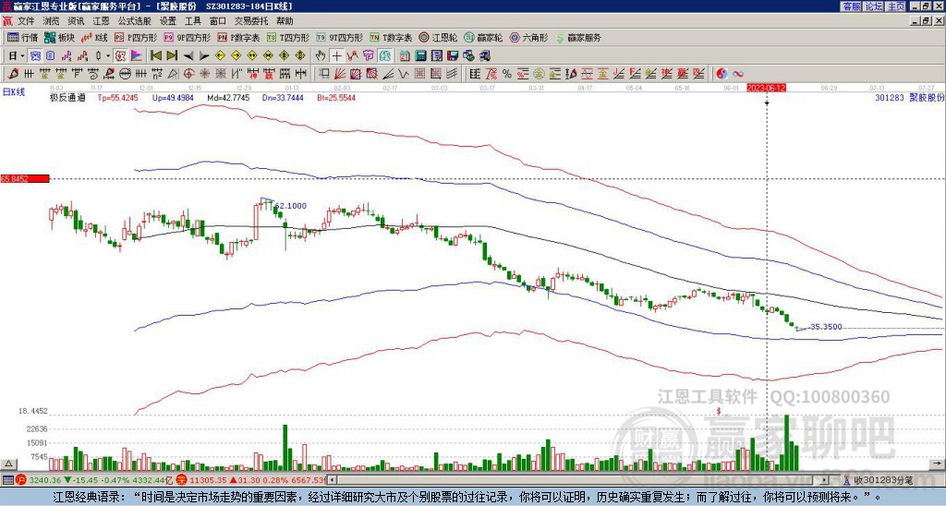Open the P数字表 tool
Image resolution: width=946 pixels, height=506 pixels.
[x=238, y=37]
